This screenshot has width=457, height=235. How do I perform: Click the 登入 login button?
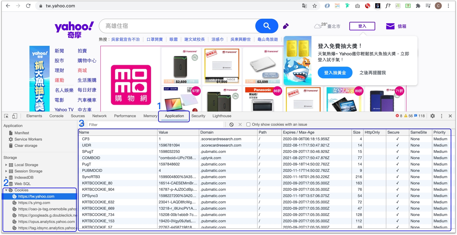(362, 26)
